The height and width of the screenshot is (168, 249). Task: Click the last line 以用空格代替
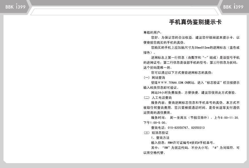154,153
